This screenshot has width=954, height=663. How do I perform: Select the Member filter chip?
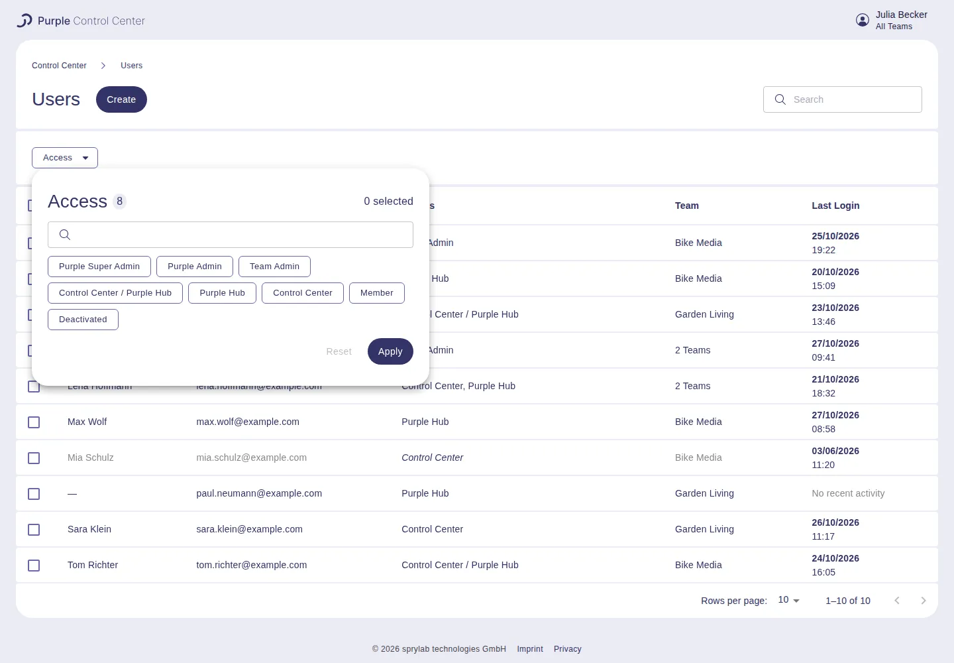coord(377,293)
